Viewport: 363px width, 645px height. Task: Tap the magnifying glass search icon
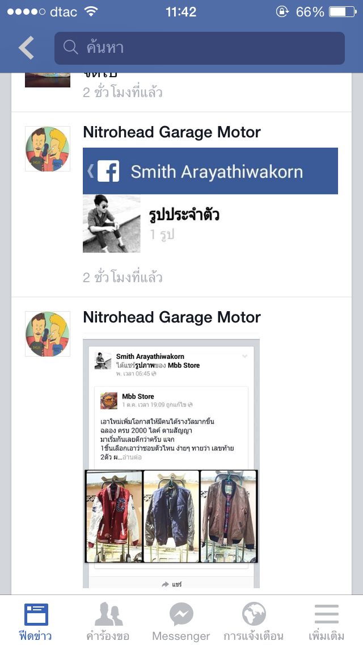pos(71,48)
